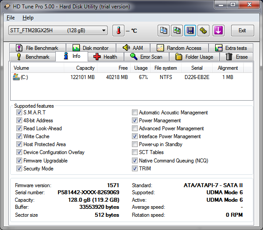Screen dimensions: 263x230
Task: Open the File menu
Action: pos(11,18)
